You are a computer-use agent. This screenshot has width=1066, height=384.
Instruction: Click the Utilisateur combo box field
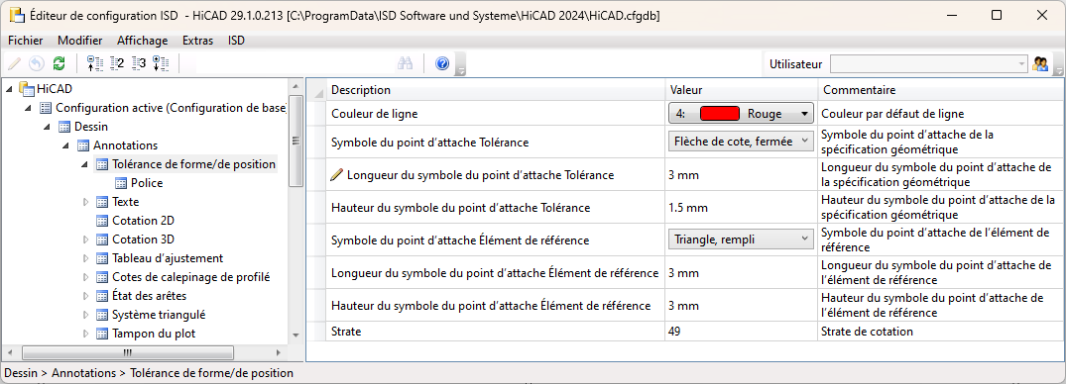[929, 63]
